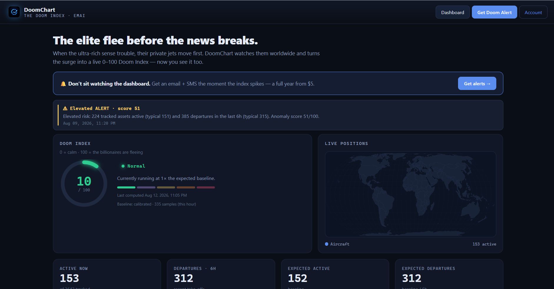Click the blue Aircraft legend dot
This screenshot has width=554, height=289.
(326, 244)
